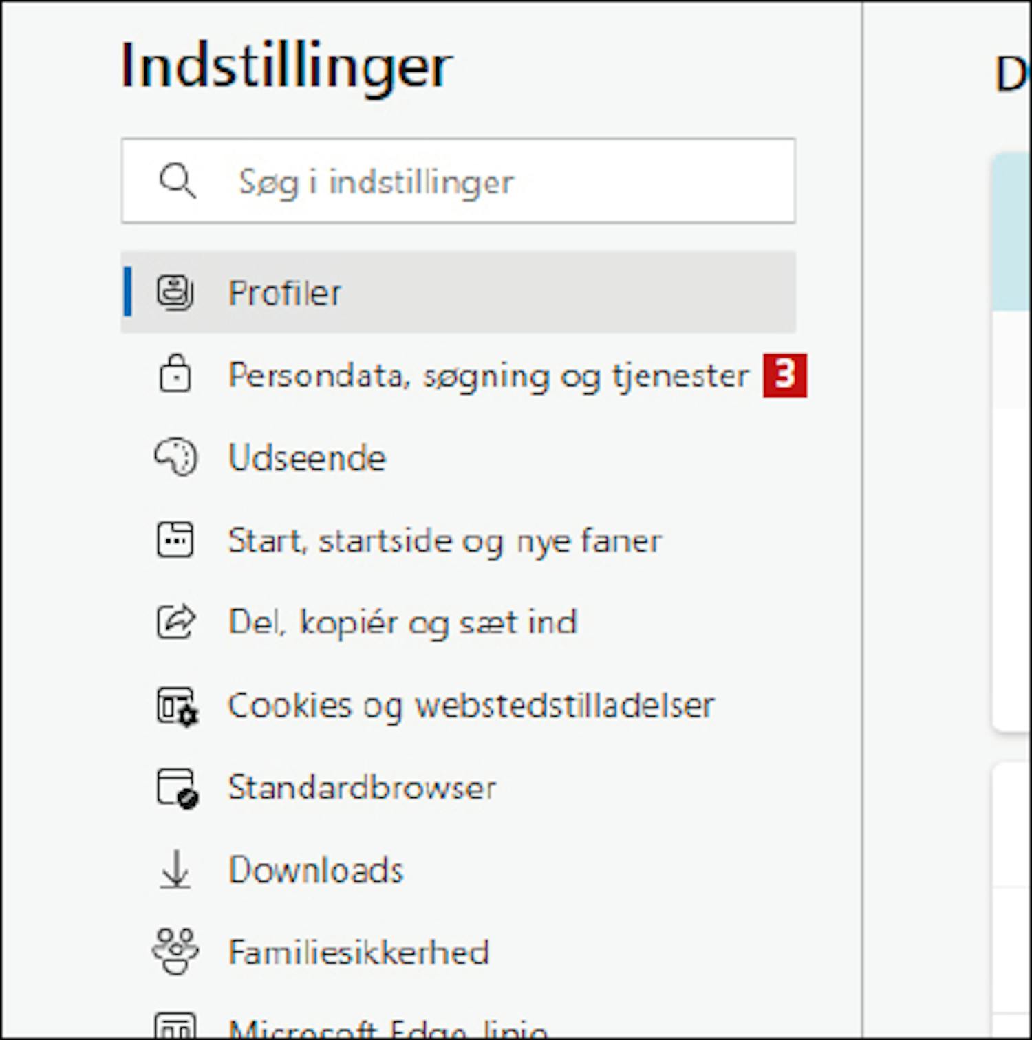Choose Standardbrowser in the sidebar
This screenshot has height=1040, width=1032.
pyautogui.click(x=362, y=788)
